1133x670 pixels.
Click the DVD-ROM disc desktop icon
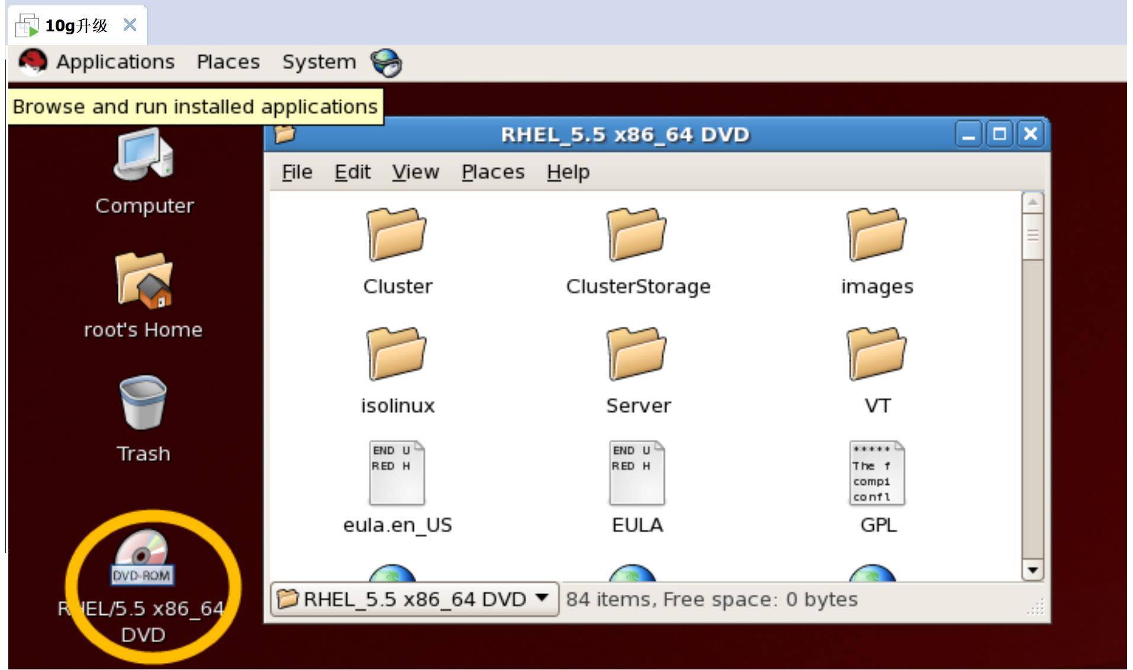click(x=142, y=558)
